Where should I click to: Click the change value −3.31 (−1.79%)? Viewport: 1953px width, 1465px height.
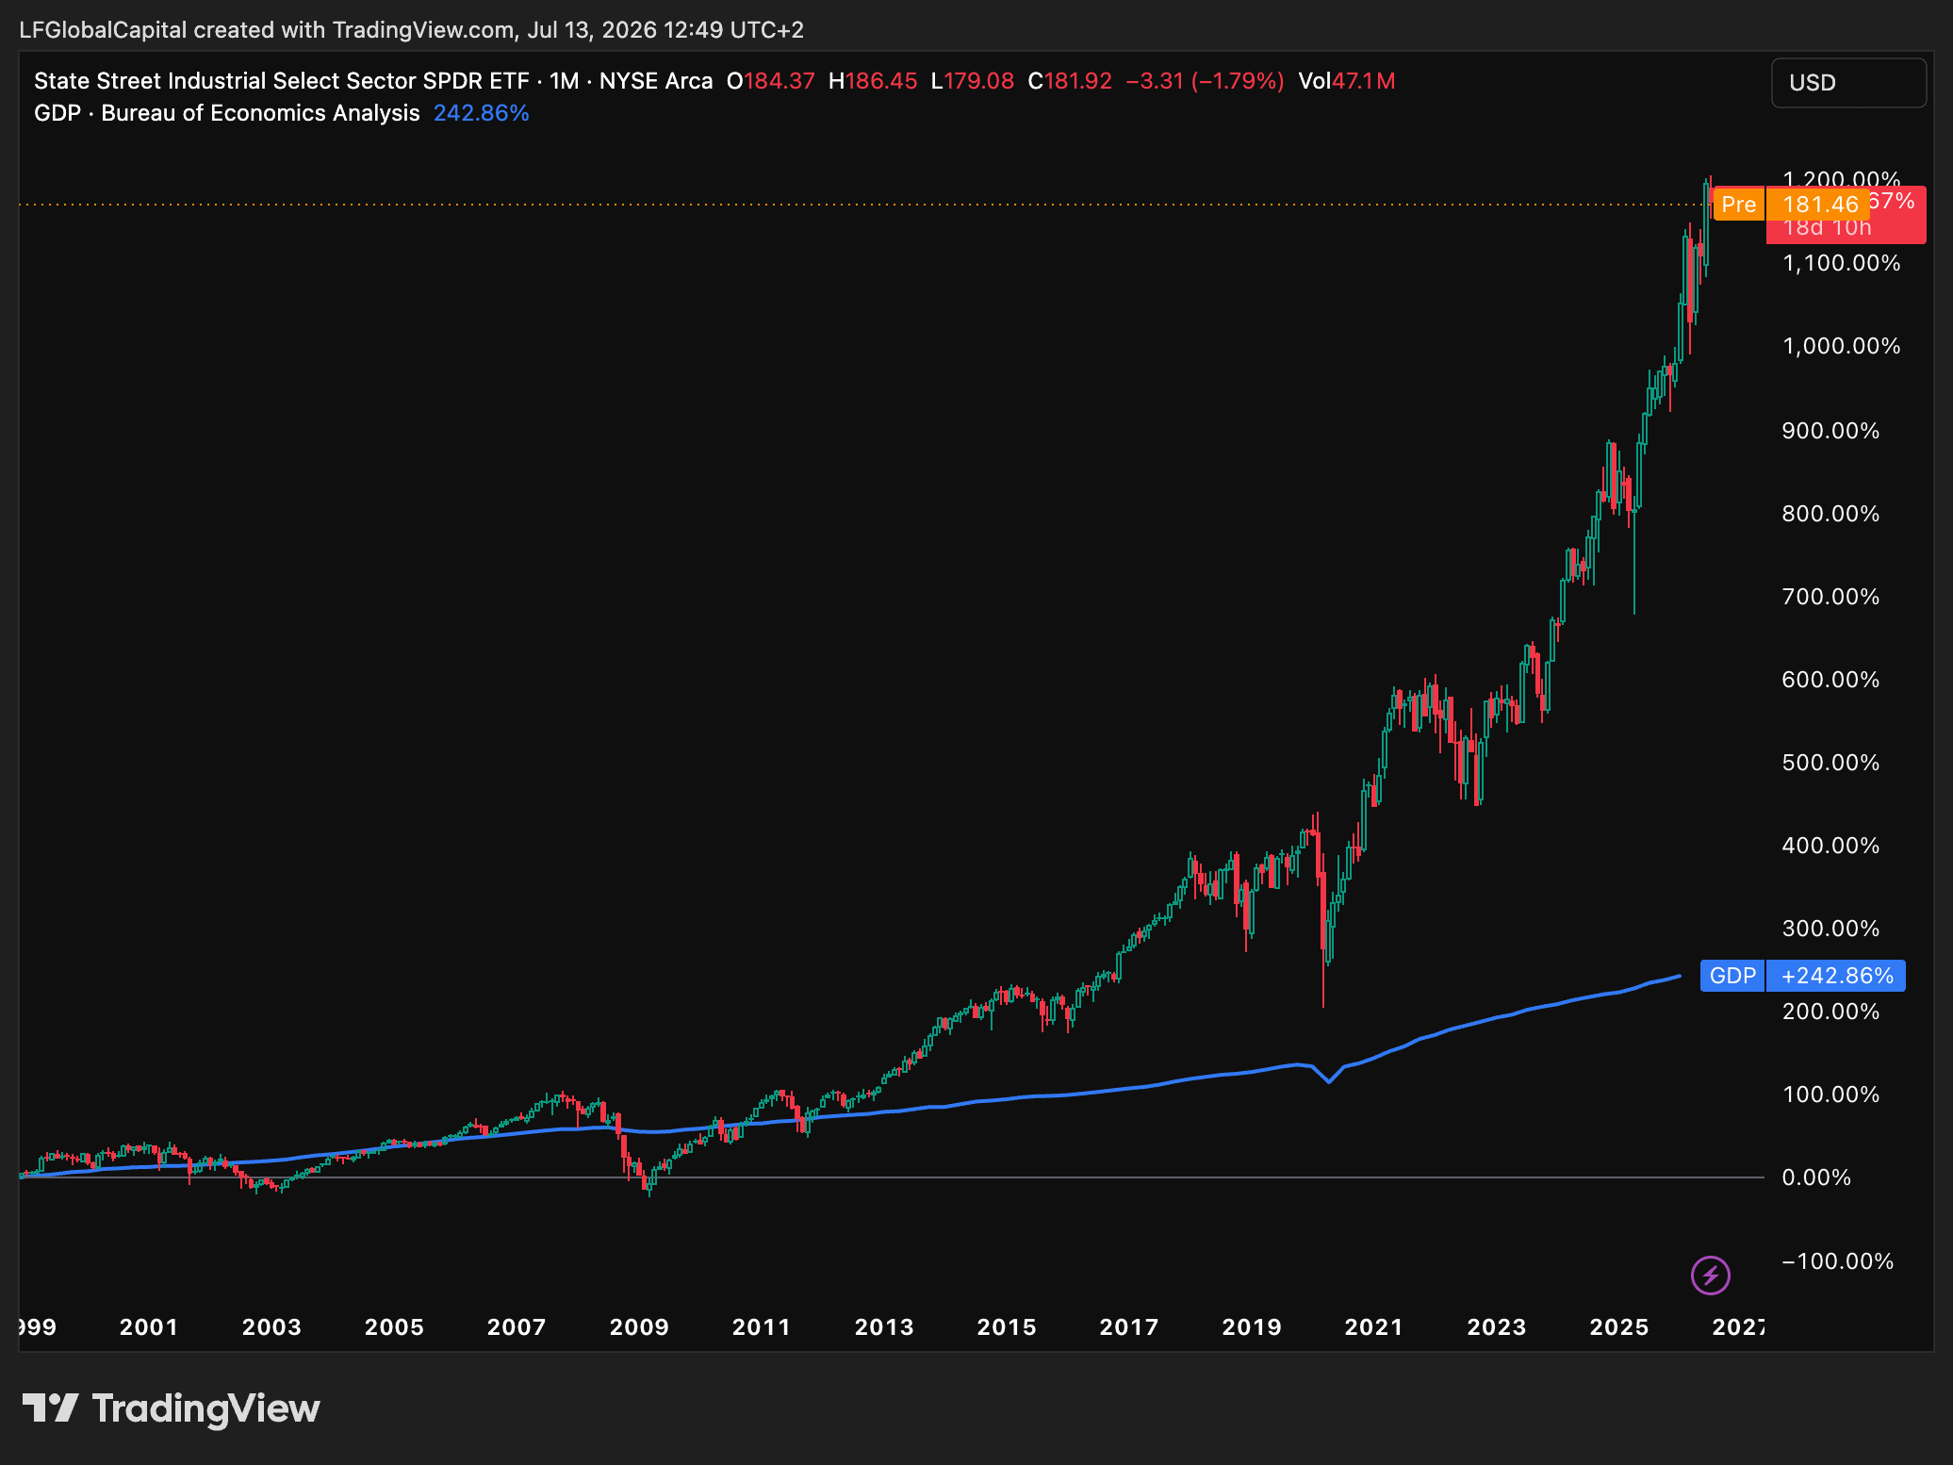click(x=1206, y=81)
